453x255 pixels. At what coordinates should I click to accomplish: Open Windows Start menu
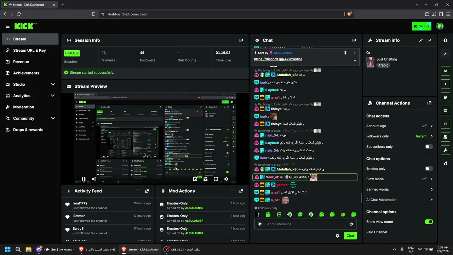pos(8,249)
